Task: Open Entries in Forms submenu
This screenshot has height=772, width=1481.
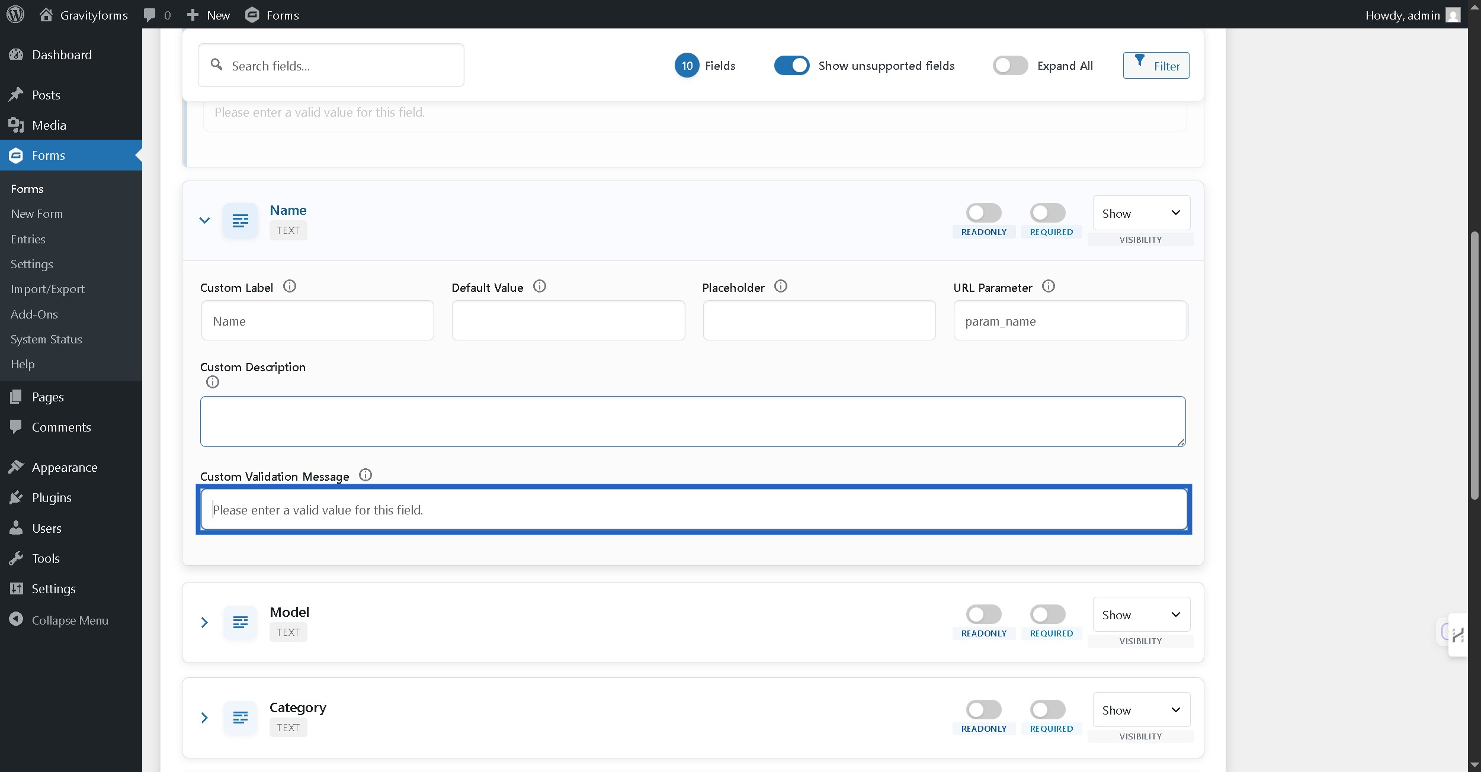Action: point(28,239)
